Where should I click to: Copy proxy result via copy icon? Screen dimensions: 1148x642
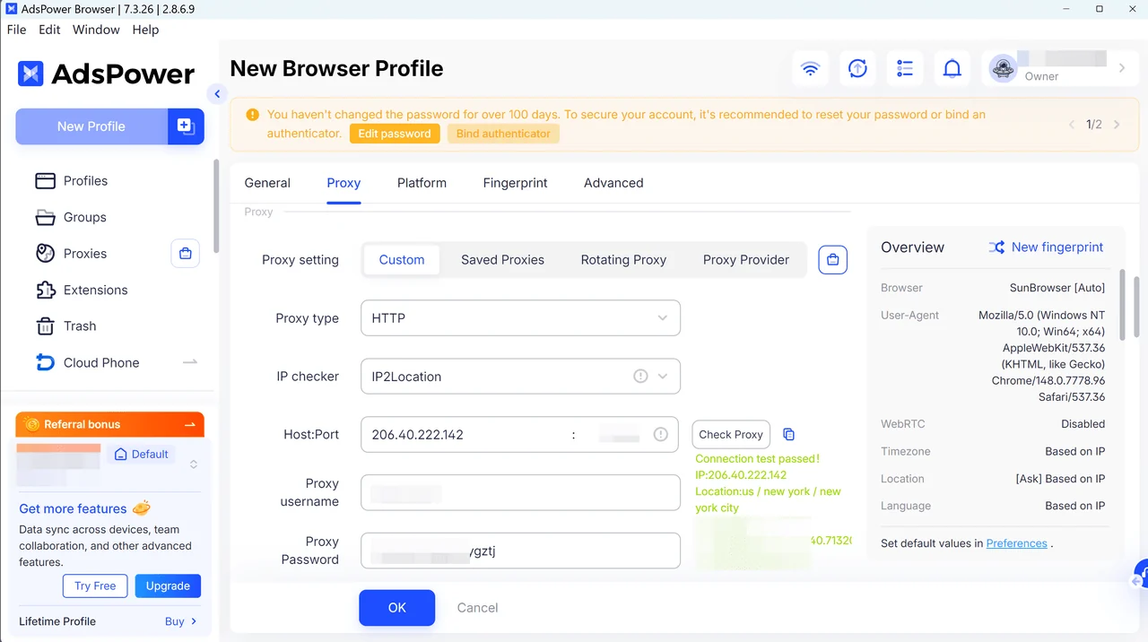pyautogui.click(x=789, y=434)
